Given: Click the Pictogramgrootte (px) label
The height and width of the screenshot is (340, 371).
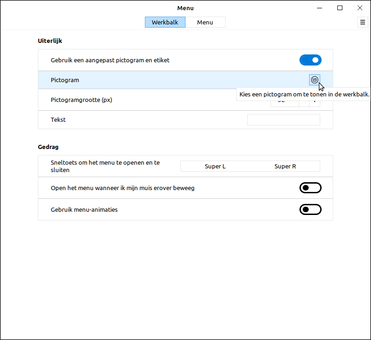Looking at the screenshot, I should (x=81, y=100).
